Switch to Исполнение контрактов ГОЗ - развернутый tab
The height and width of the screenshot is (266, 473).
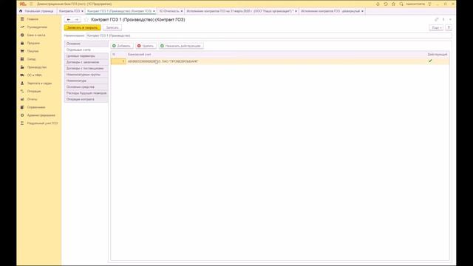[x=330, y=11]
